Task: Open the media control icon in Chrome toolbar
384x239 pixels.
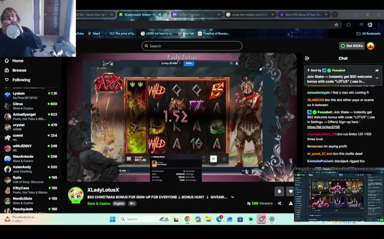Action: pos(361,25)
